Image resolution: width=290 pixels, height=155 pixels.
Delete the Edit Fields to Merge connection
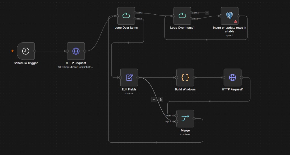tap(160, 99)
